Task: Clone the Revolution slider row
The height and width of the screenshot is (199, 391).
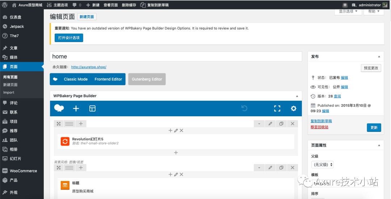Action: [281, 124]
